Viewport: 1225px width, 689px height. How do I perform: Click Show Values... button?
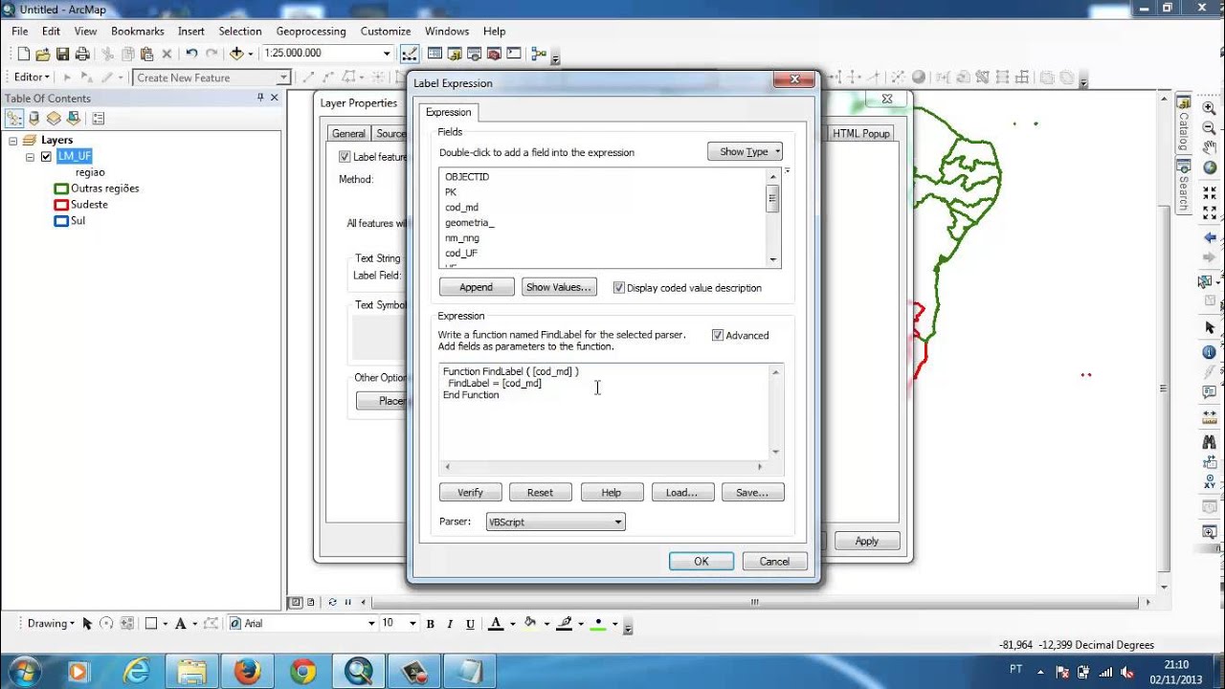pyautogui.click(x=559, y=287)
